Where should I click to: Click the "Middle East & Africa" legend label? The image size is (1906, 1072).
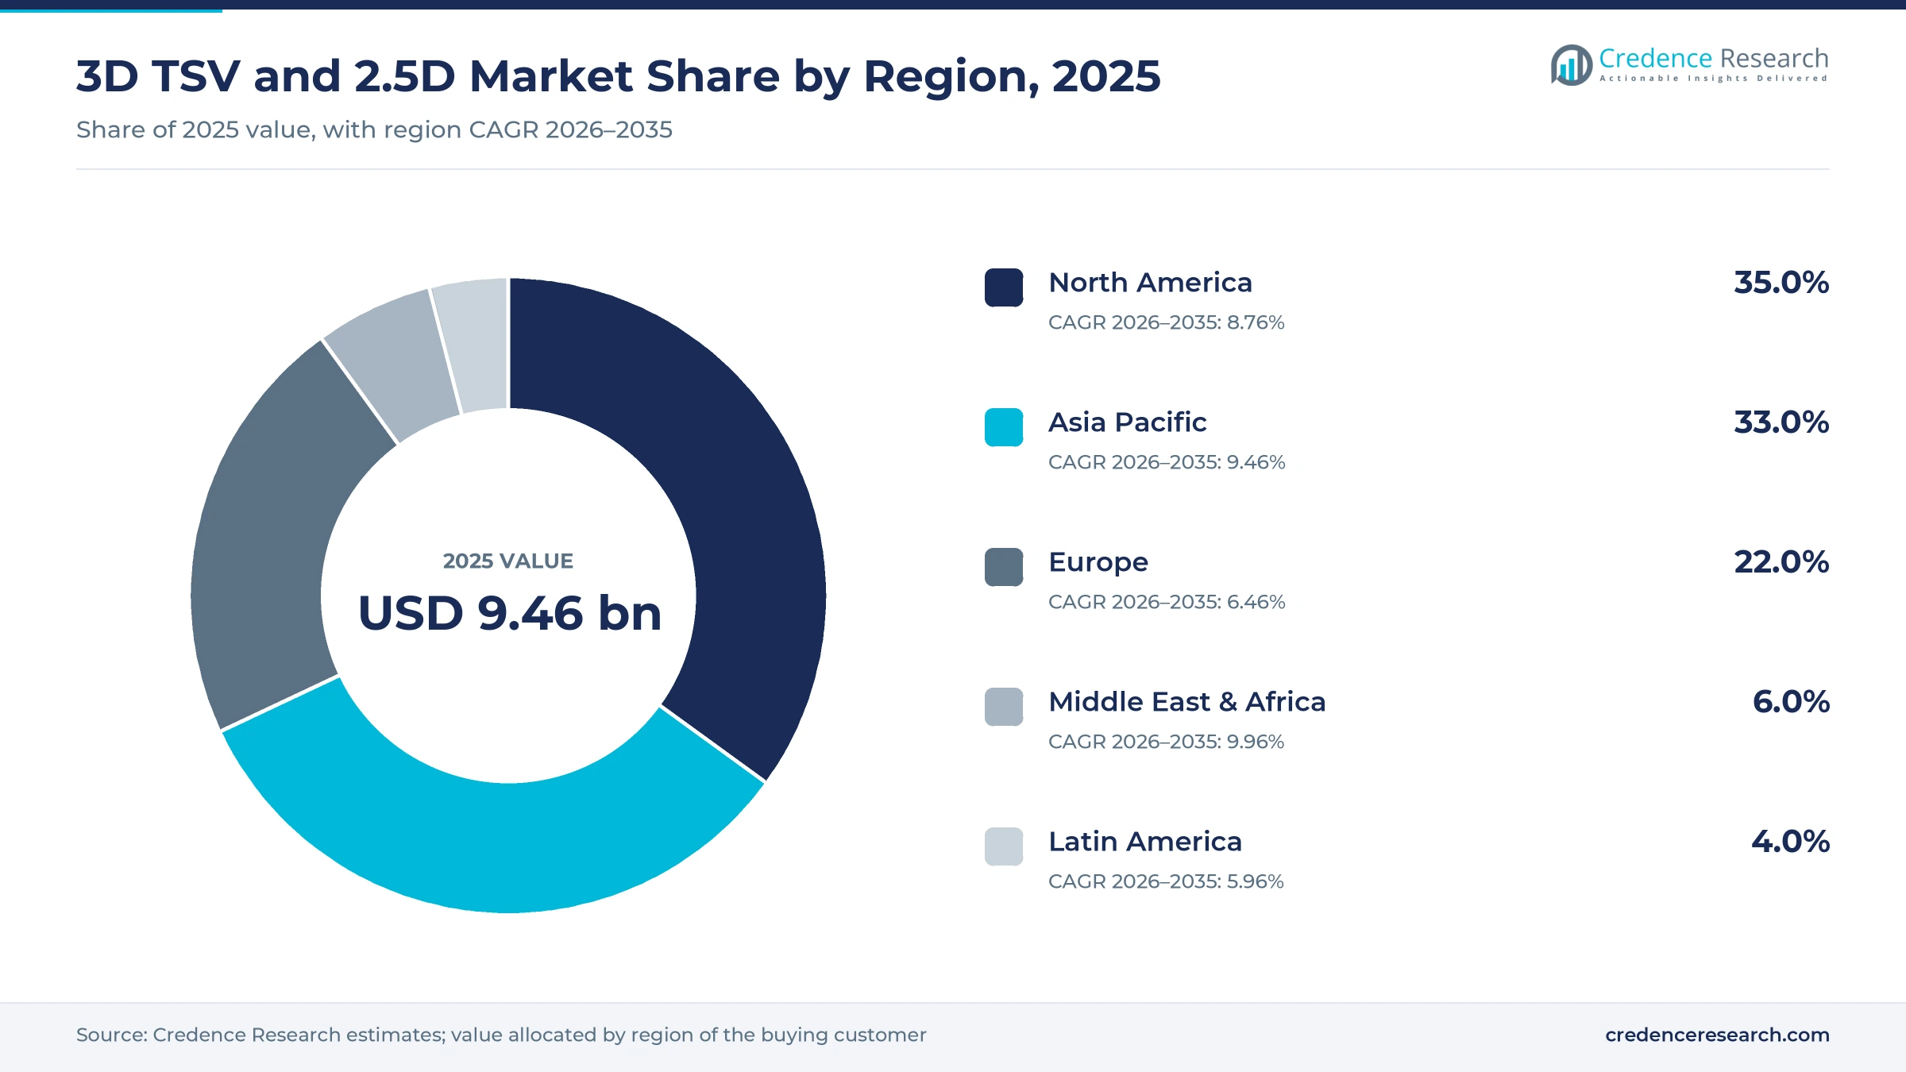pos(1186,702)
